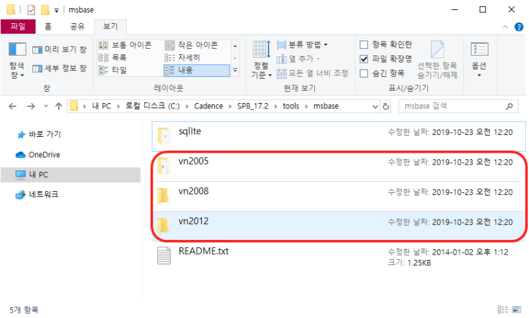
Task: Switch to the 홈 ribbon tab
Action: (x=48, y=26)
